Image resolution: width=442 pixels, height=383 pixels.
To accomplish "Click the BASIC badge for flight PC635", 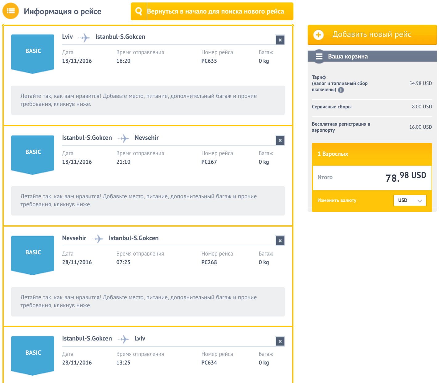I will point(33,52).
